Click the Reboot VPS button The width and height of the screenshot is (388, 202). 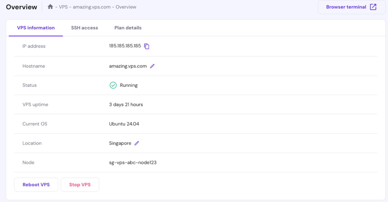click(36, 185)
